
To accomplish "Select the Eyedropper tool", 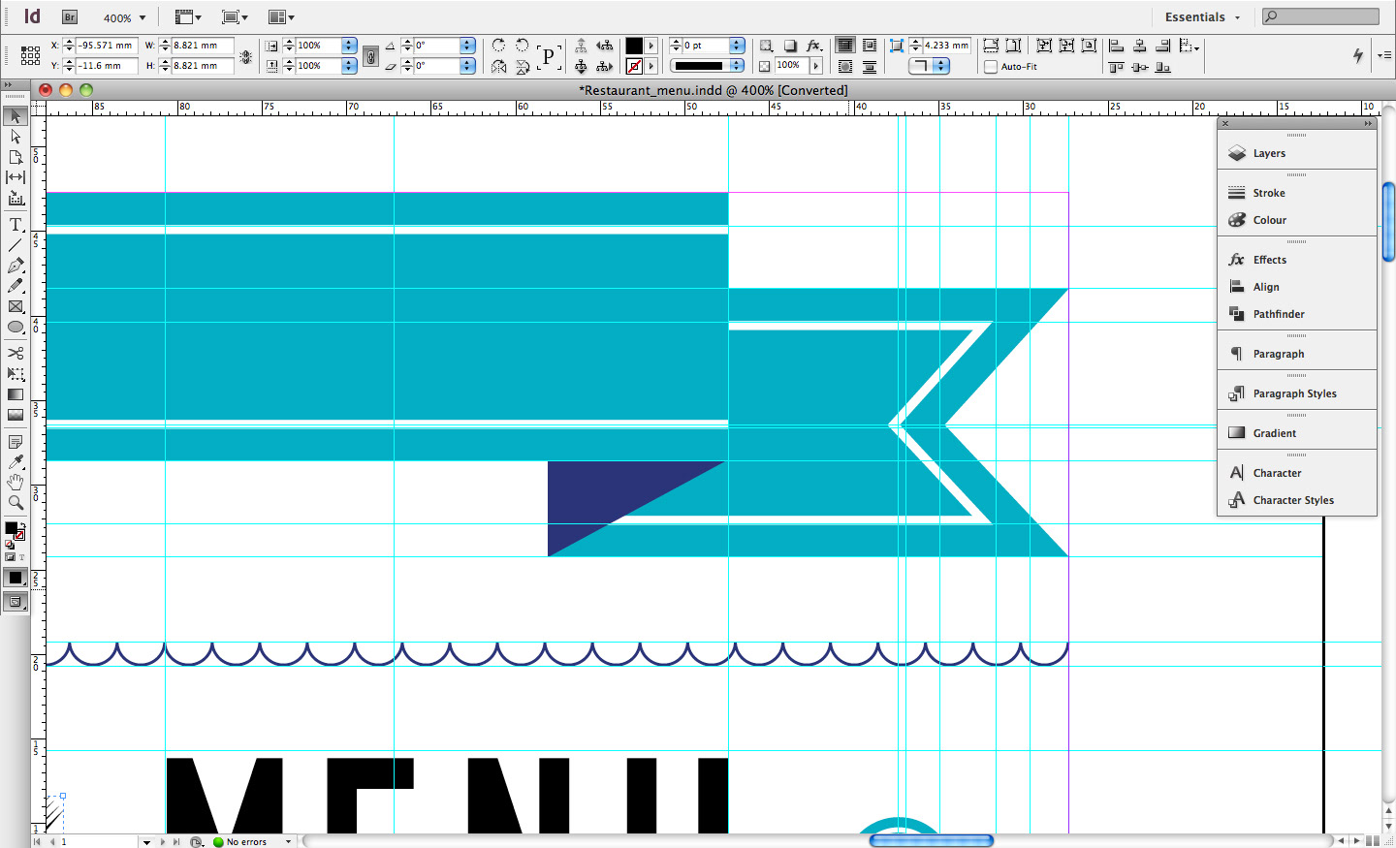I will coord(16,462).
